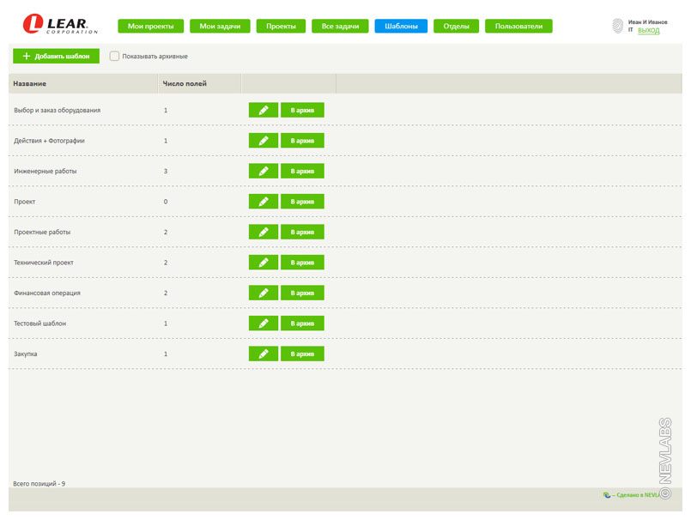Click the ВЫХОД logout link
The image size is (691, 520).
click(649, 31)
